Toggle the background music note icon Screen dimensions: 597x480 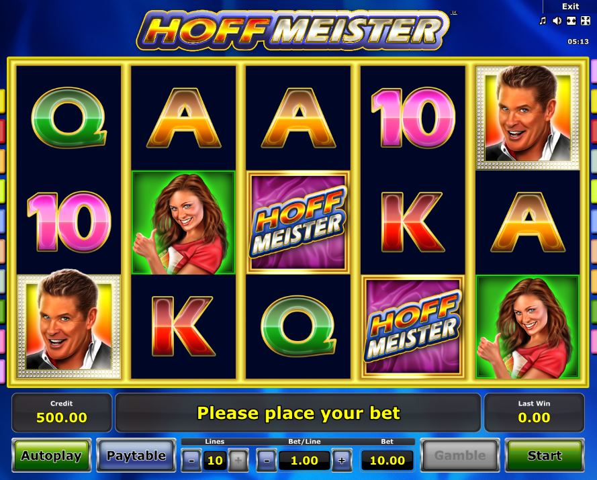(543, 21)
